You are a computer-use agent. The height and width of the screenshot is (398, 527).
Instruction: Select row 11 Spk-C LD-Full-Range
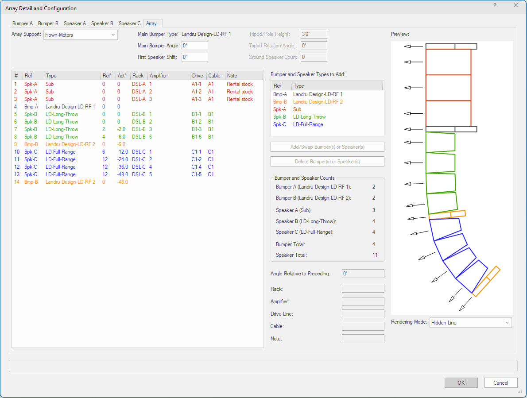click(137, 159)
